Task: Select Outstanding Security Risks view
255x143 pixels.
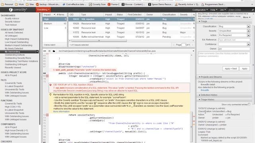Action: coord(18,58)
